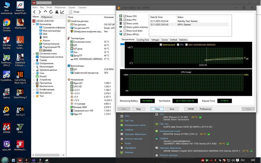Viewport: 261px width, 163px height.
Task: Expand the Сеть tree node
Action: pyautogui.click(x=34, y=73)
